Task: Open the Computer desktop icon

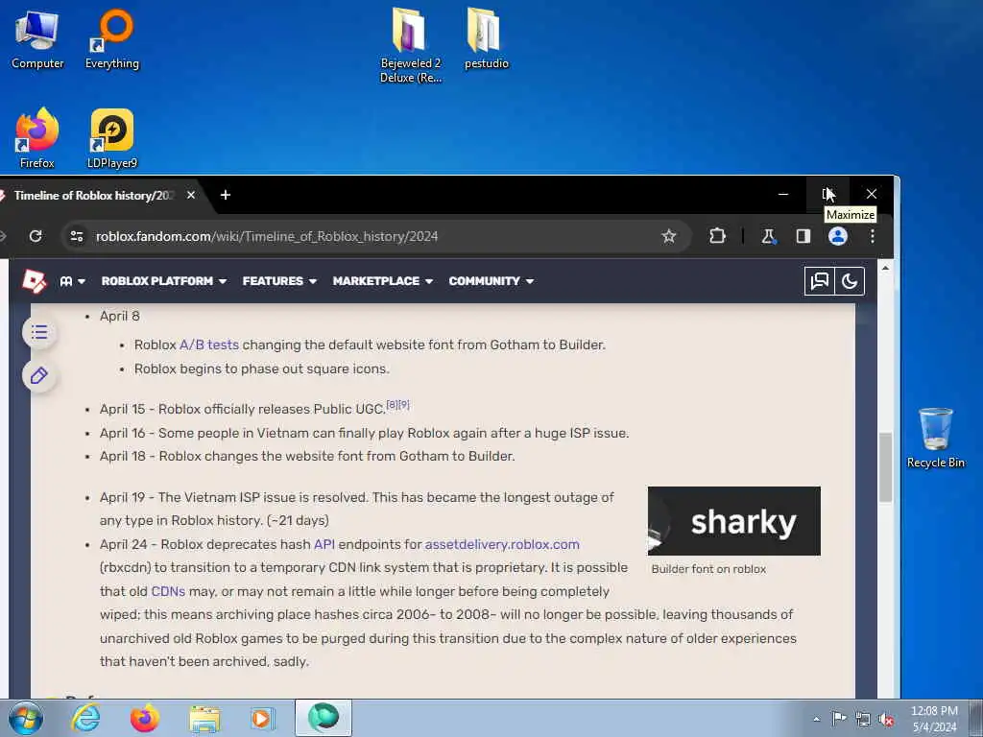Action: click(37, 38)
